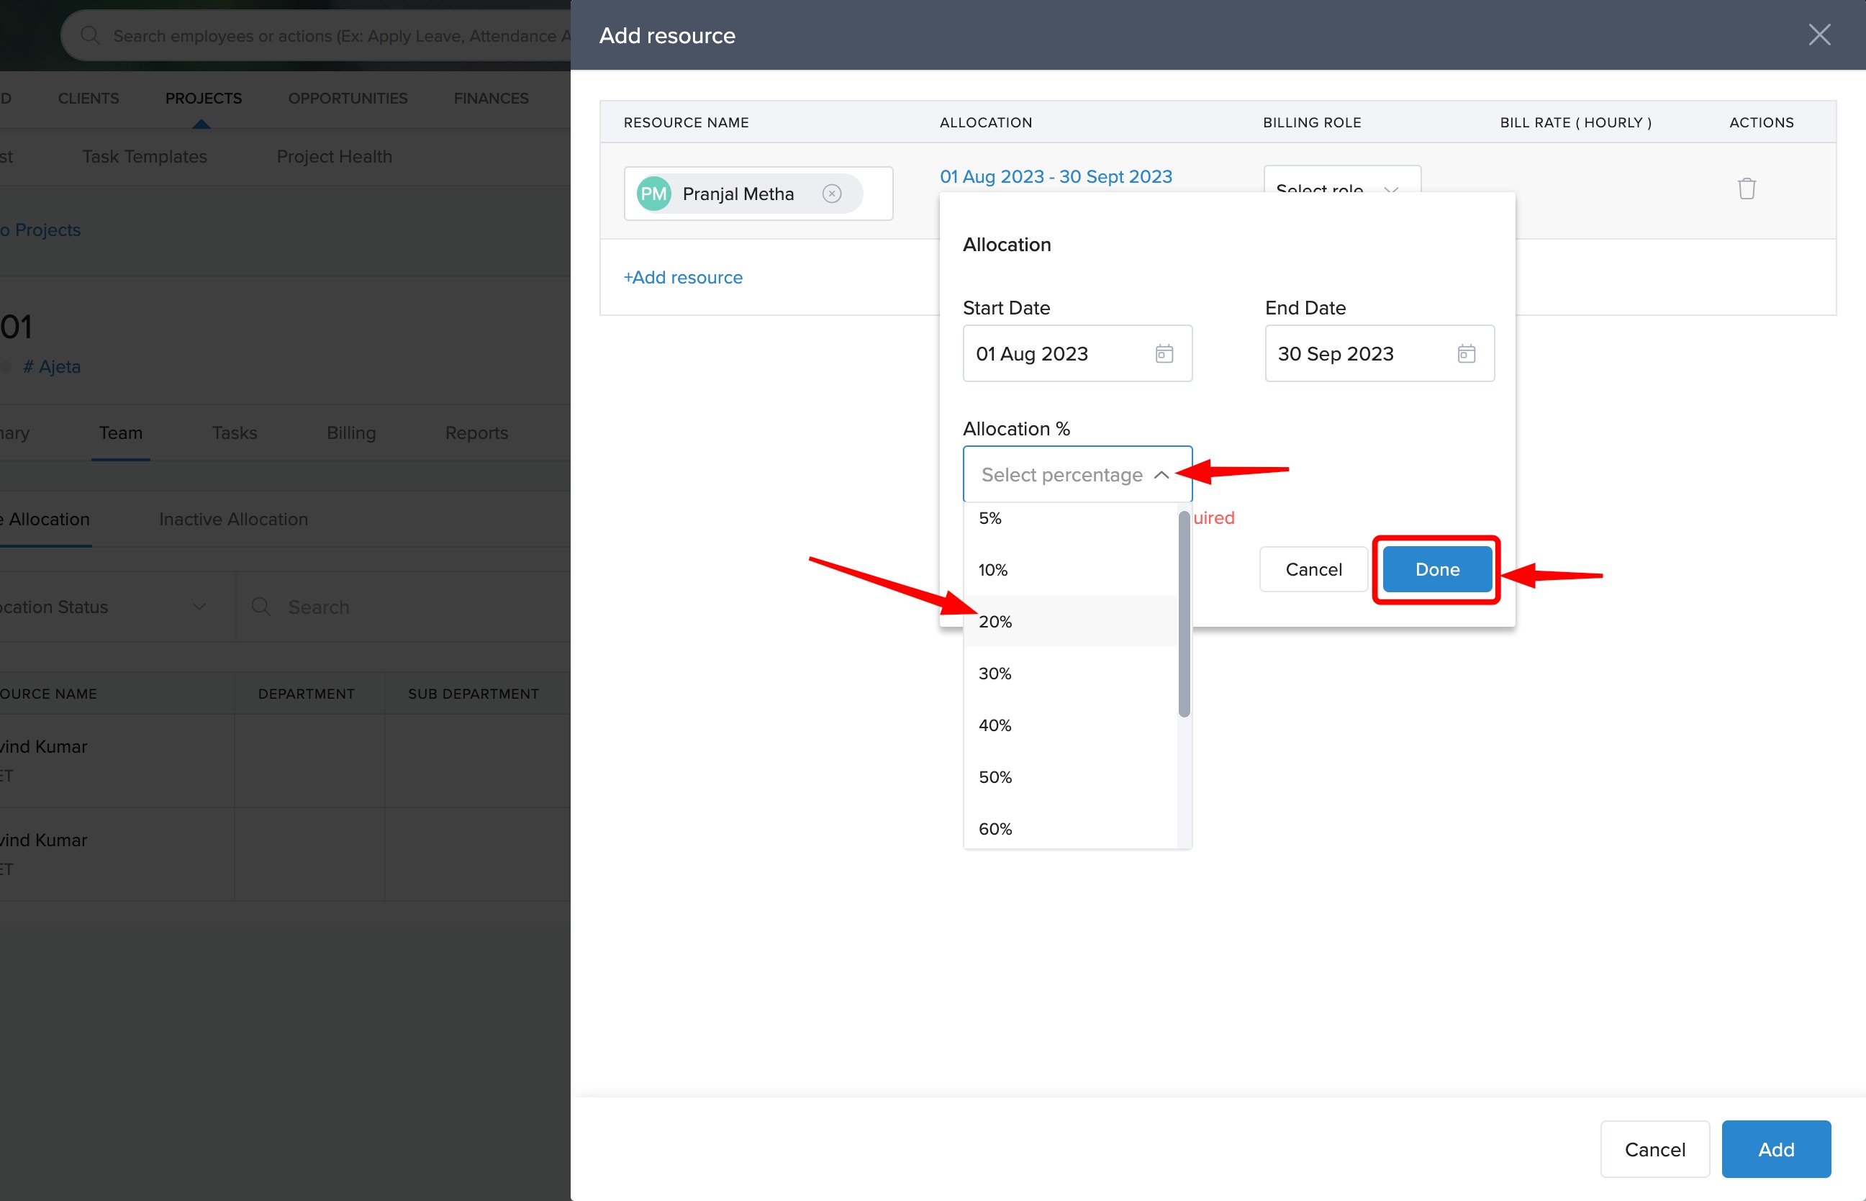Open the OPPORTUNITIES menu
This screenshot has height=1201, width=1866.
coord(348,99)
